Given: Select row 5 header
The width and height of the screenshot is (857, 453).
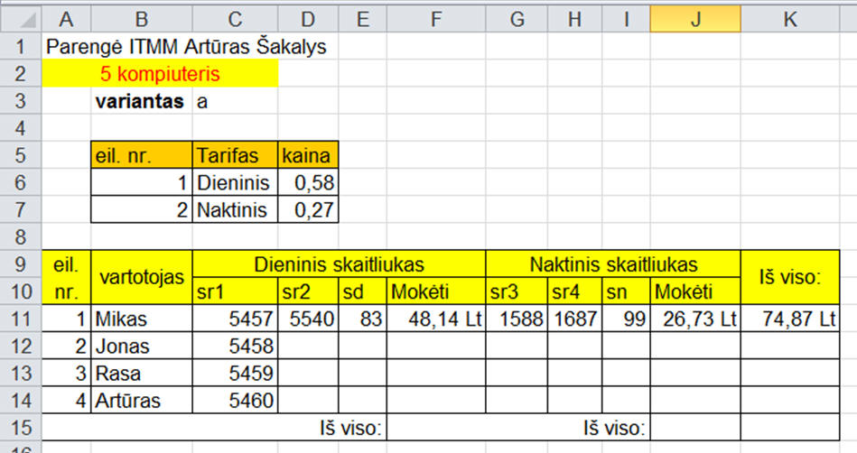Looking at the screenshot, I should pyautogui.click(x=21, y=155).
